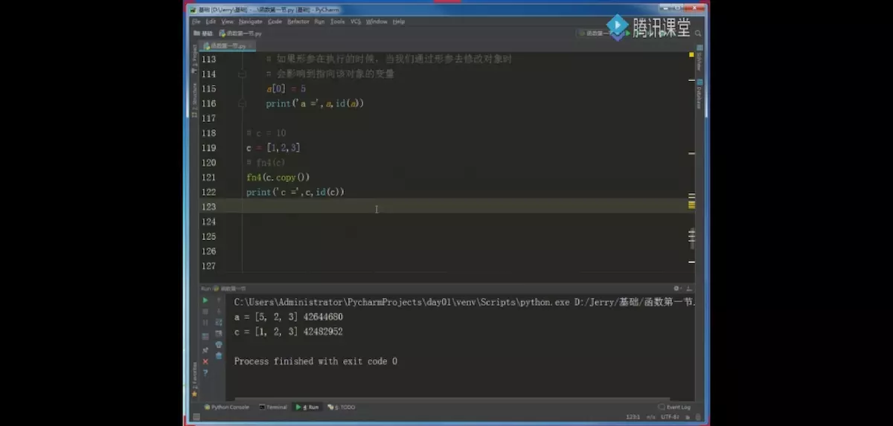Collapse the code fold marker at line 114
Image resolution: width=893 pixels, height=426 pixels.
click(x=242, y=74)
